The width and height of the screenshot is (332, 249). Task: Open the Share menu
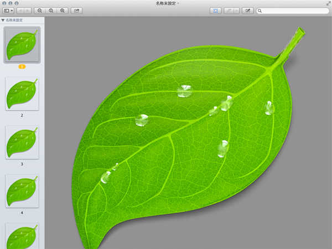76,11
